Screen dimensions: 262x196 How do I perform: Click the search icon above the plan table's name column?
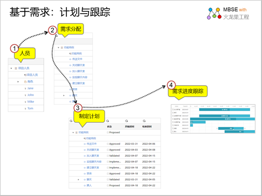tap(71, 121)
